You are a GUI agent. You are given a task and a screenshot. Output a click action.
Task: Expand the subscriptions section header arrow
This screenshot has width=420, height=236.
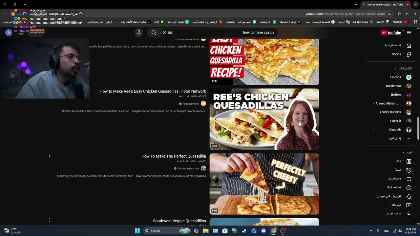pyautogui.click(x=395, y=69)
